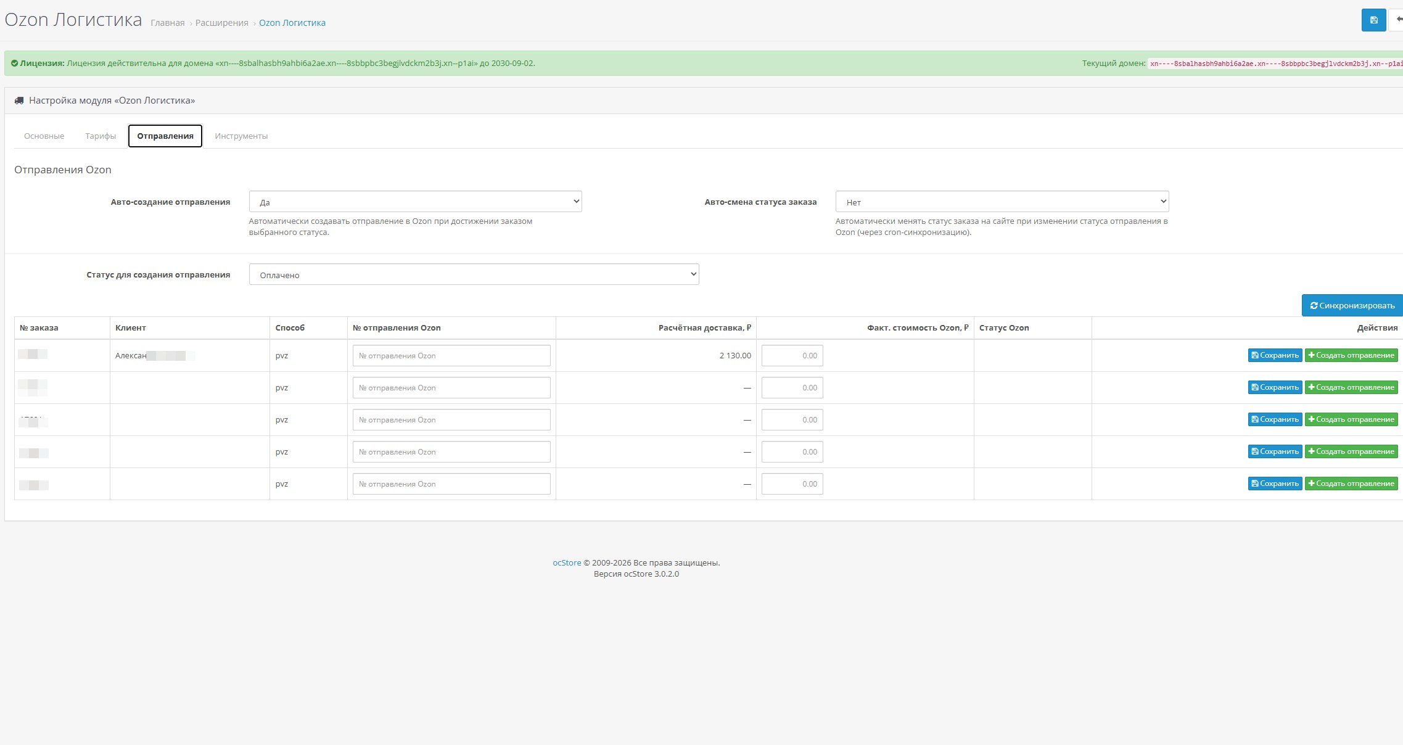Click the current domain code text in license bar
Image resolution: width=1403 pixels, height=745 pixels.
[x=1276, y=64]
